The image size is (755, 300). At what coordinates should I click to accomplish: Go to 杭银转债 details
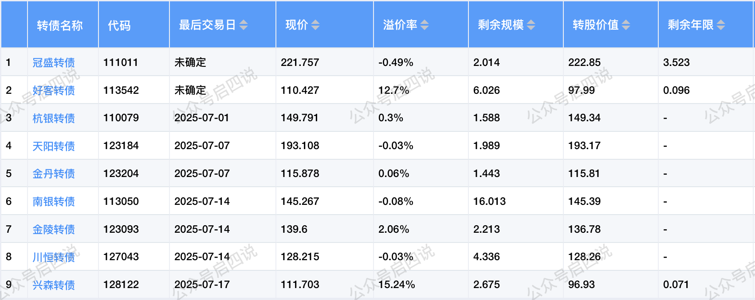point(54,119)
